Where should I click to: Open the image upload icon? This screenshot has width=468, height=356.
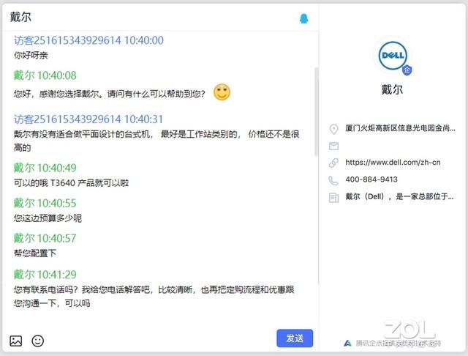pyautogui.click(x=16, y=341)
